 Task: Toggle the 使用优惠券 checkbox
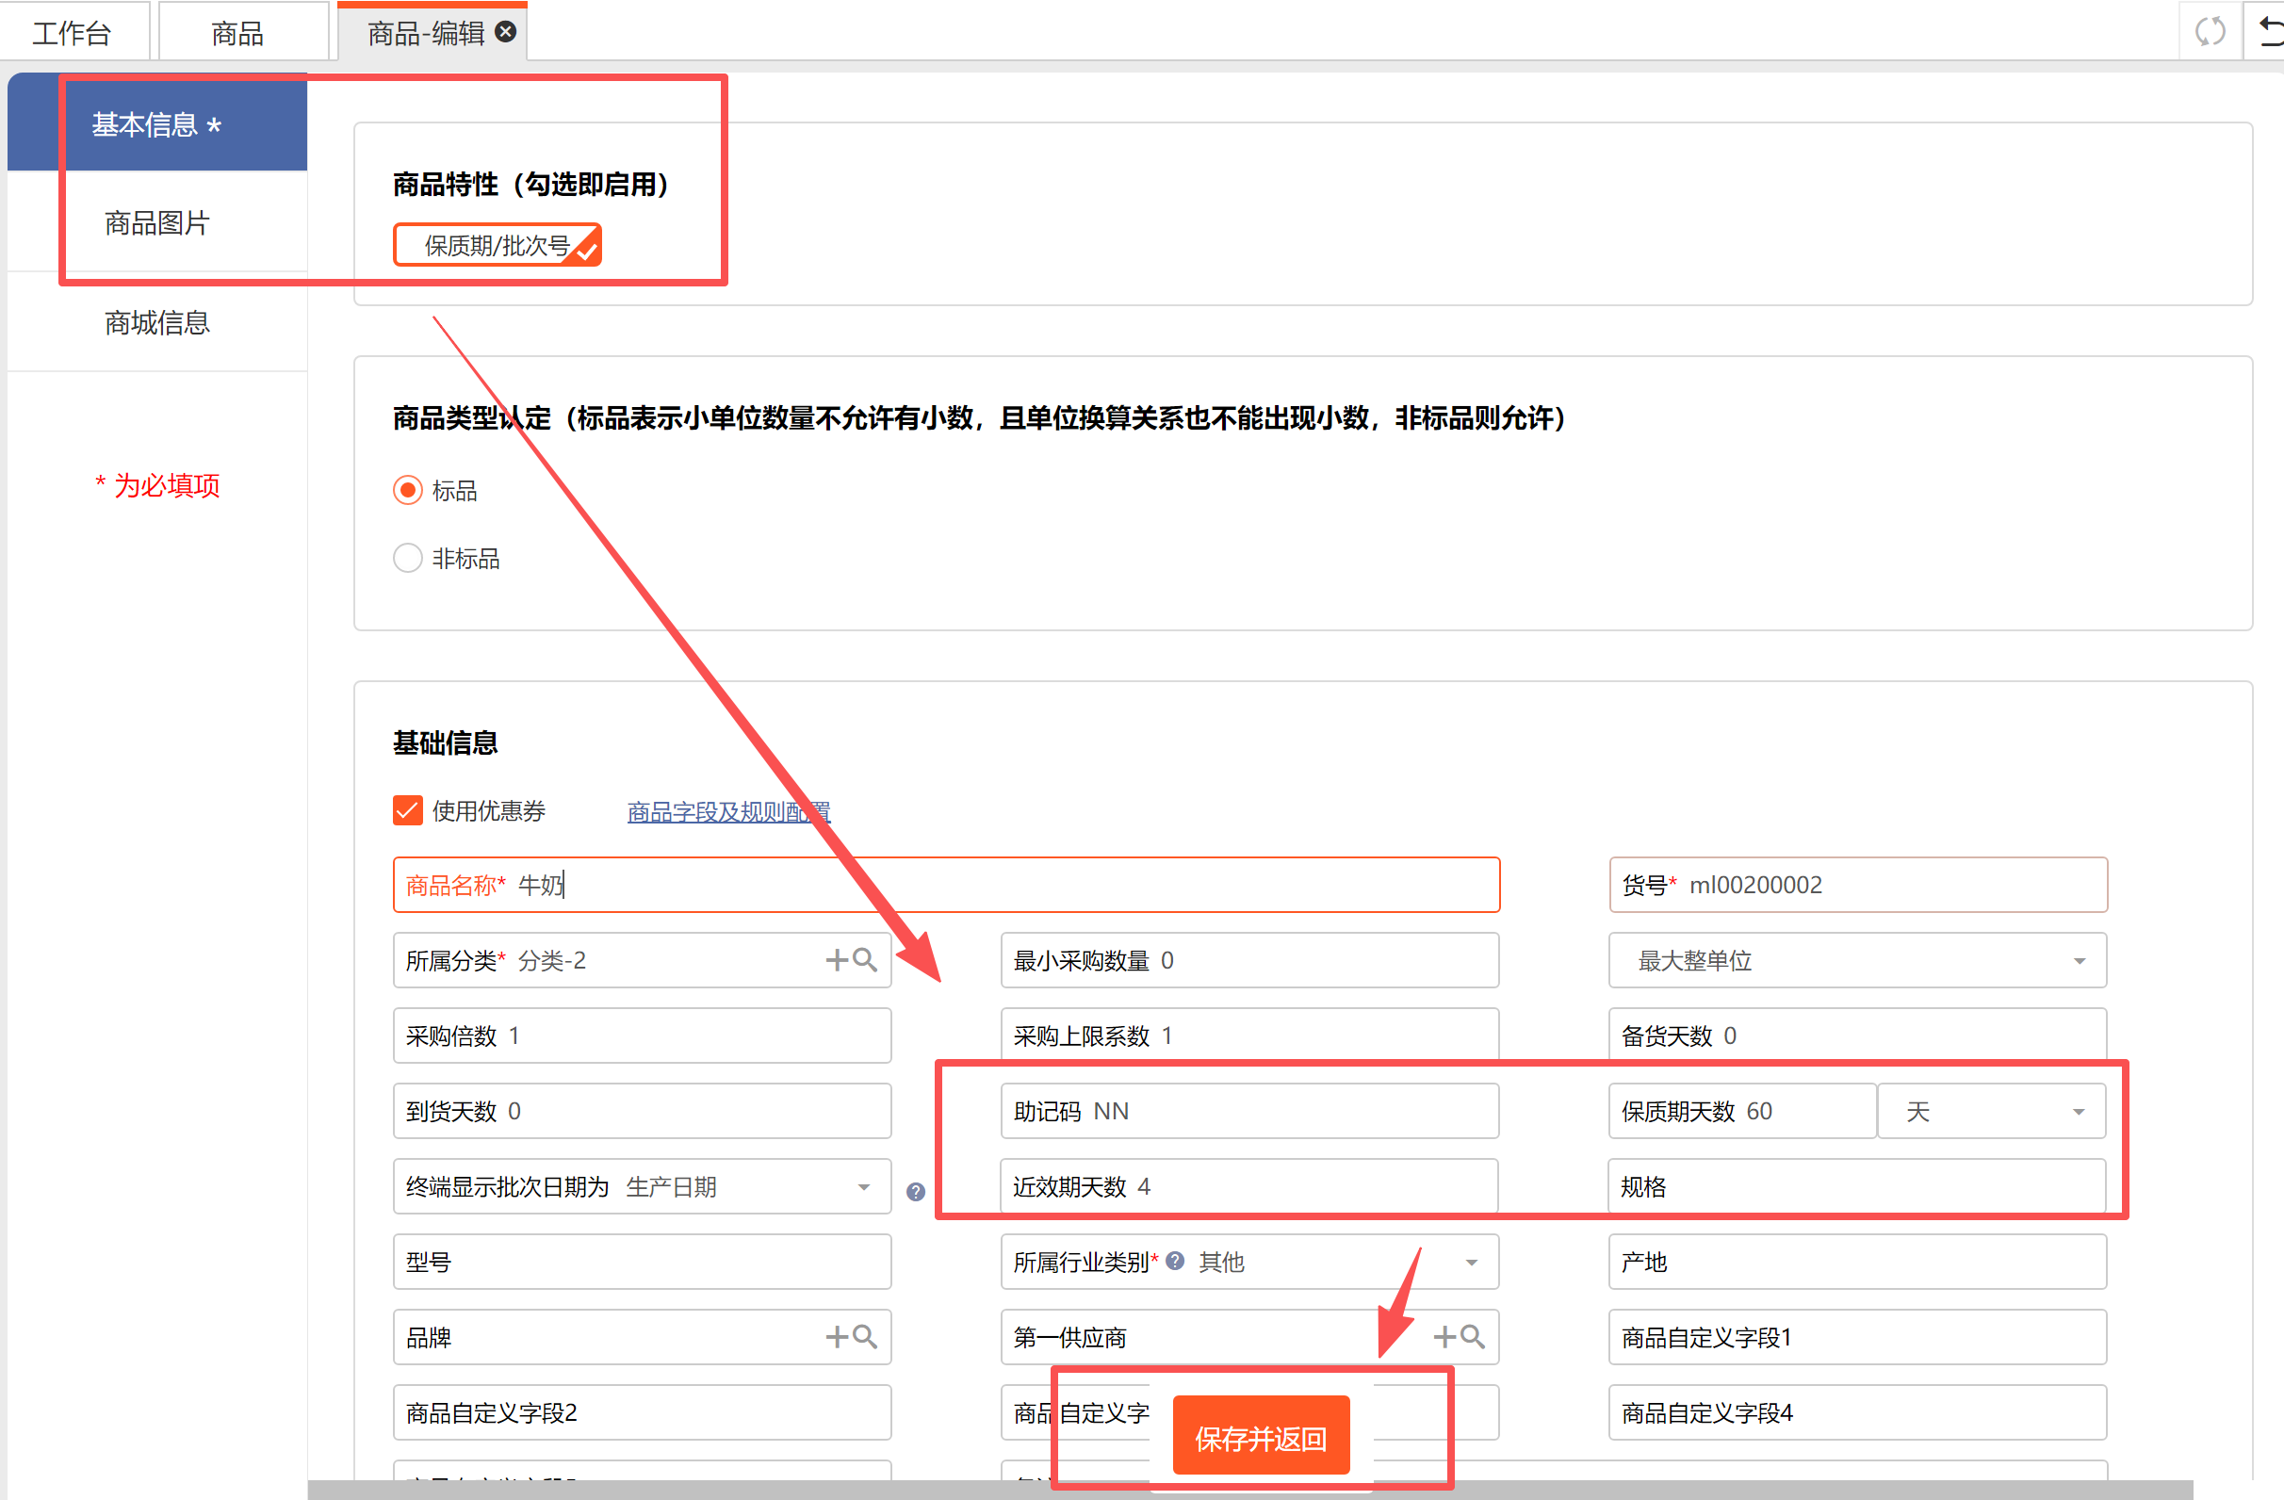coord(408,811)
